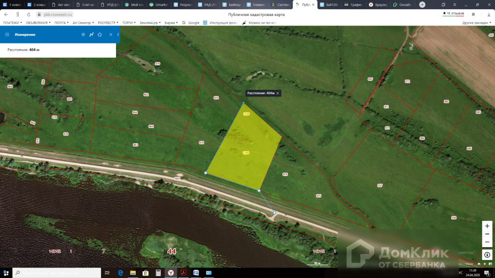The image size is (495, 278).
Task: Switch to the 'Акт све' browser tab
Action: coord(61,5)
